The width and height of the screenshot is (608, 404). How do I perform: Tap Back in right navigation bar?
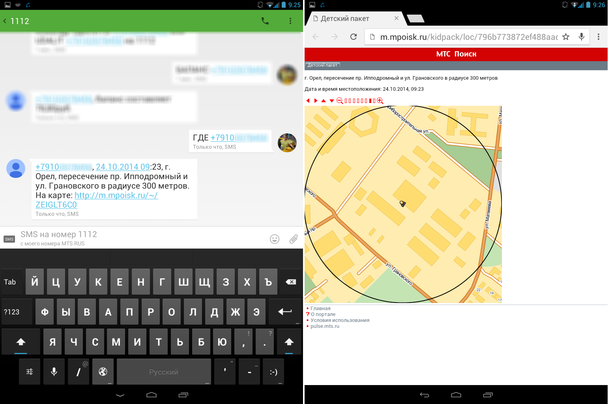425,395
